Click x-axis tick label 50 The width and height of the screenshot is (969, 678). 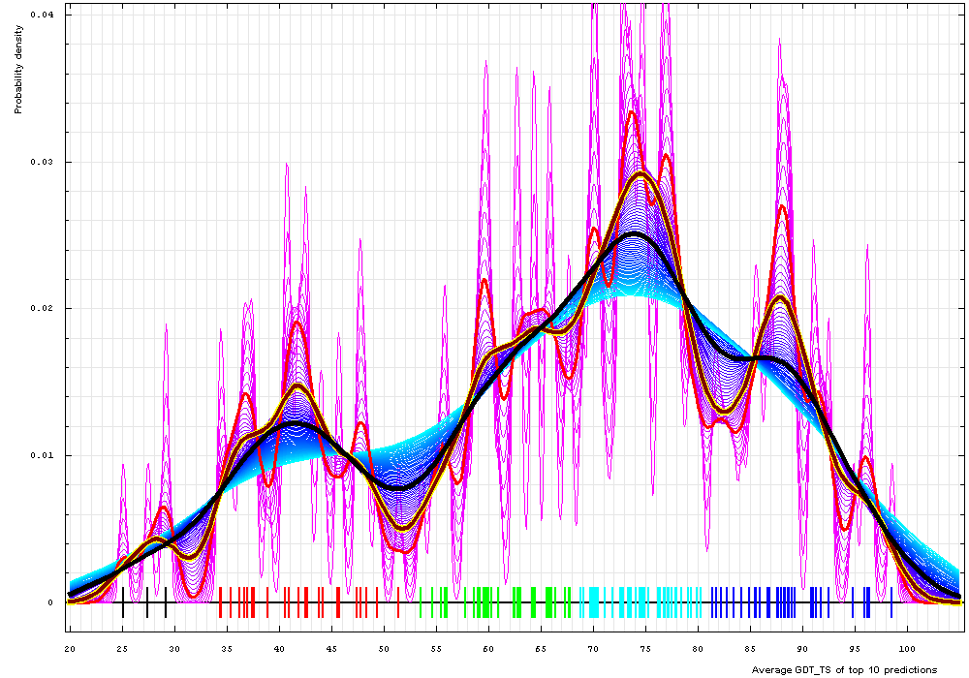point(384,646)
